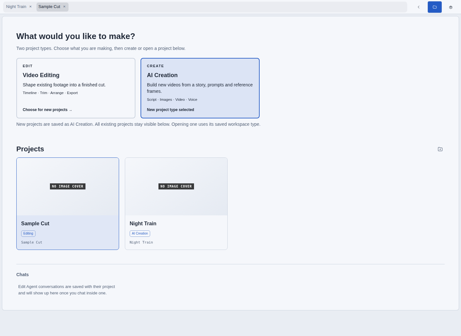Click the EDIT label above Video Editing
The height and width of the screenshot is (336, 461).
tap(28, 66)
